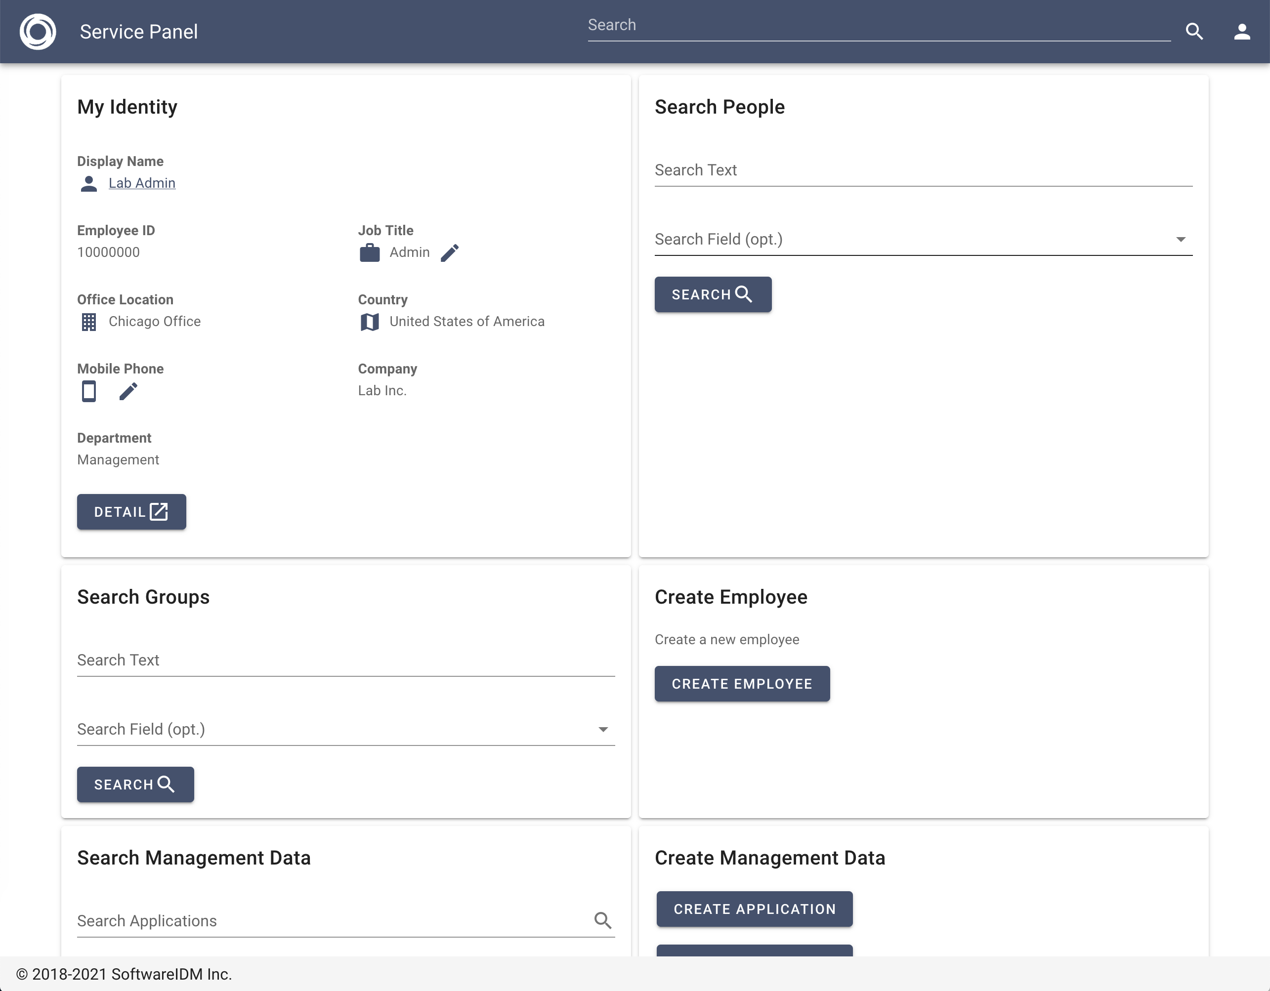Click the mobile phone device icon

point(88,391)
